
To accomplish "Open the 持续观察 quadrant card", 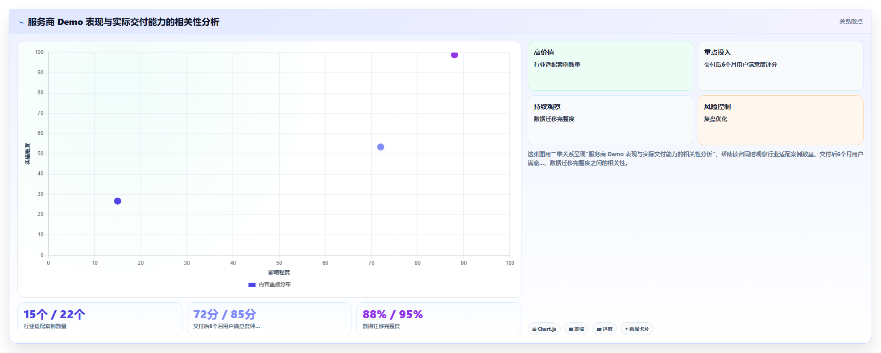I will (x=610, y=120).
